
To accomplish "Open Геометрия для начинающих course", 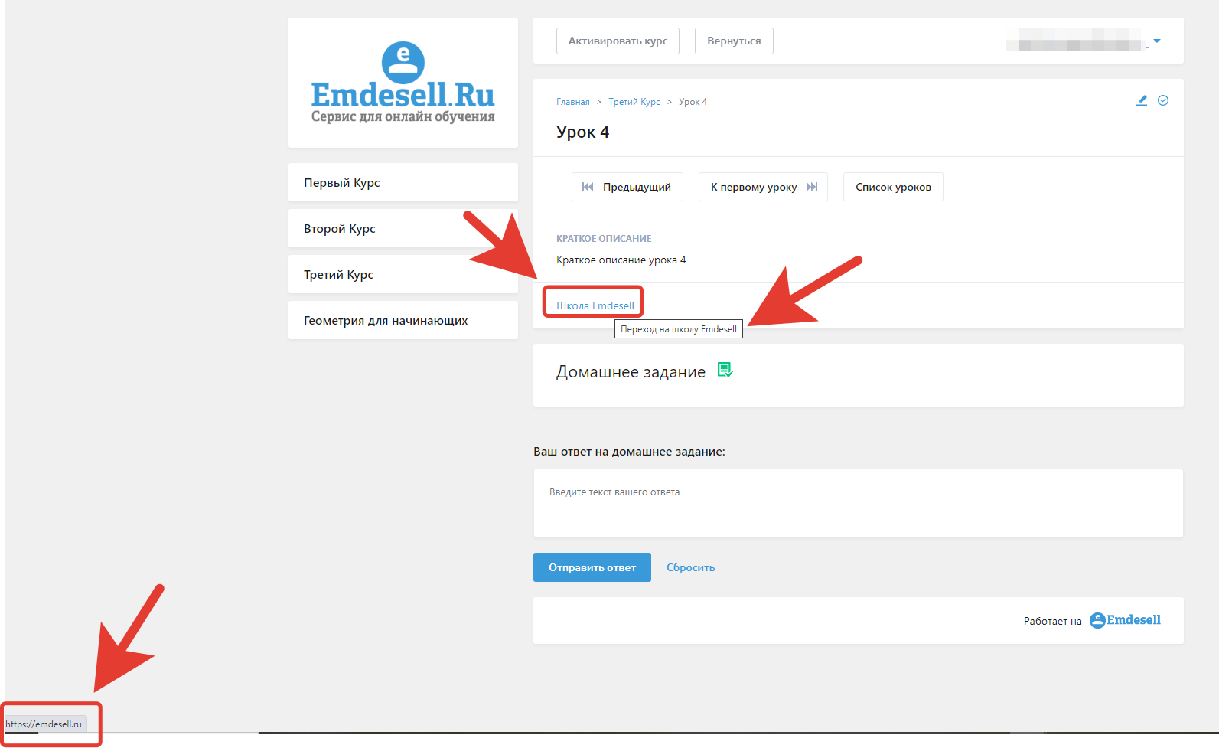I will click(x=403, y=320).
